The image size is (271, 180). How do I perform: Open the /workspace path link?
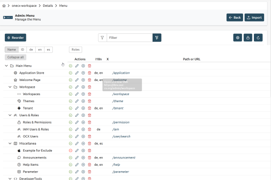click(x=121, y=94)
